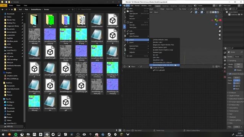Screen dimensions: 244x137
Task: Select the Lilith folder in Explorer
Action: 66,21
